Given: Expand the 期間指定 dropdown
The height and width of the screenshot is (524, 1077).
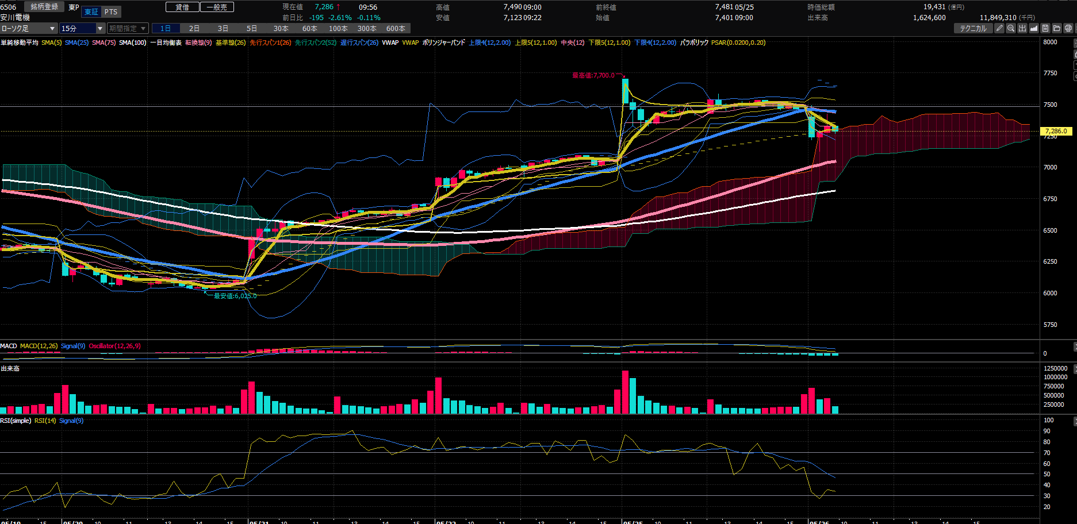Looking at the screenshot, I should coord(128,28).
